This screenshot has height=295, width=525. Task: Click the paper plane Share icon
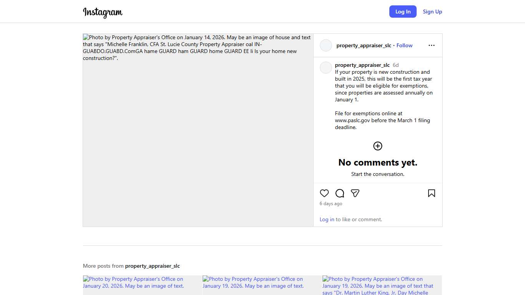pos(355,193)
